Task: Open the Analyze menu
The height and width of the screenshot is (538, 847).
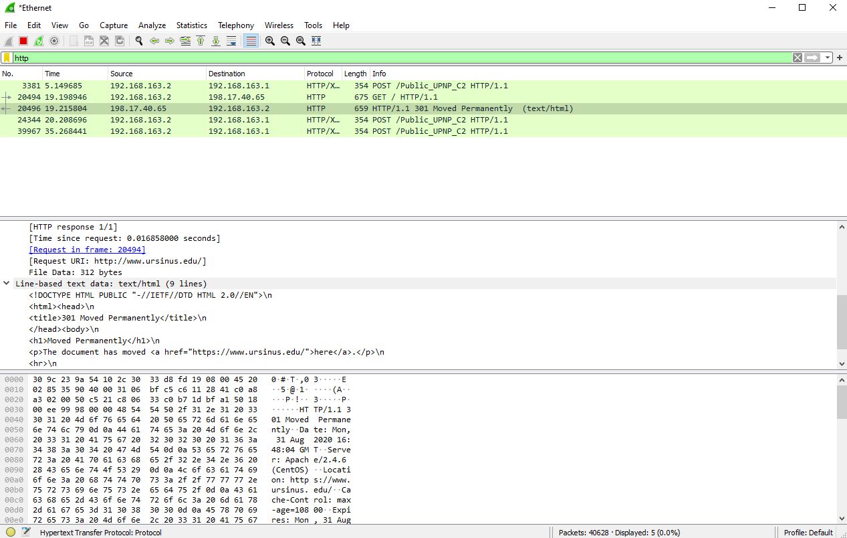Action: (x=152, y=25)
